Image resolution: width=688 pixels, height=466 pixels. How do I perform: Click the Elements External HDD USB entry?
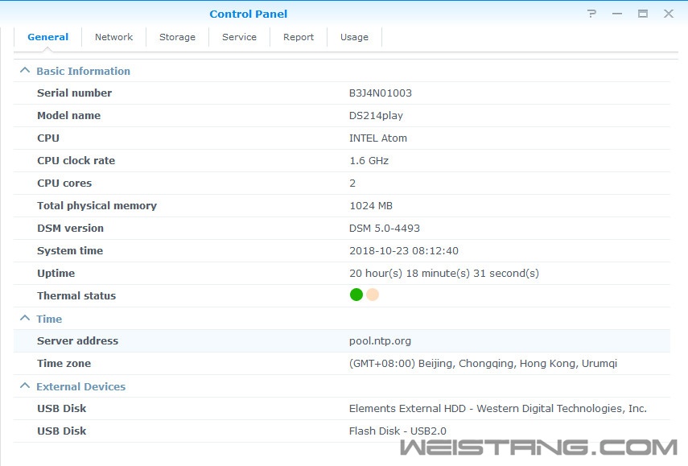[x=497, y=408]
